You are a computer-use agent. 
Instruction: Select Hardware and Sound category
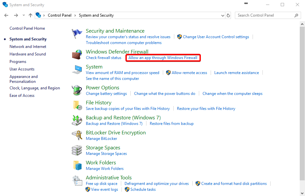28,54
